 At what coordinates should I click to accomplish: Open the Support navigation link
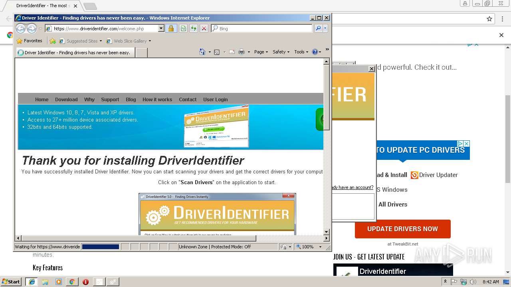click(x=110, y=99)
